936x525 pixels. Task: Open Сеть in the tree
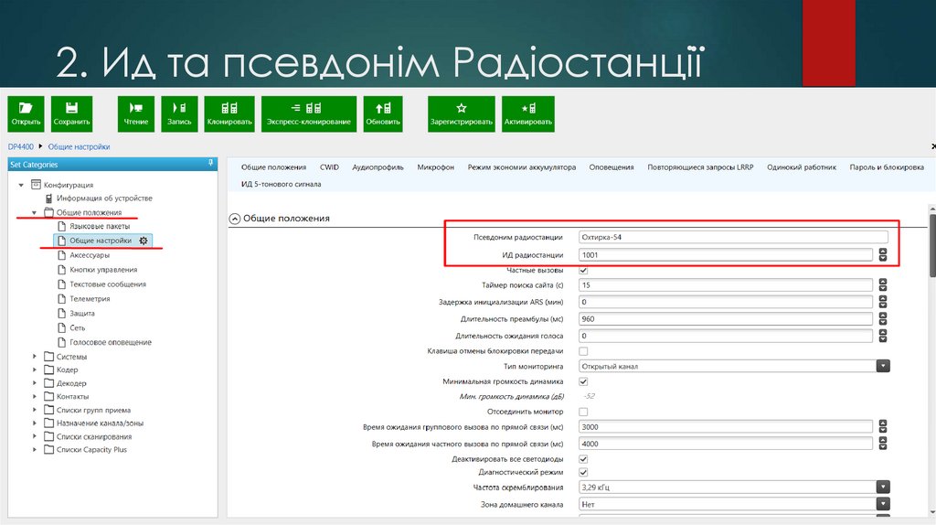click(77, 327)
